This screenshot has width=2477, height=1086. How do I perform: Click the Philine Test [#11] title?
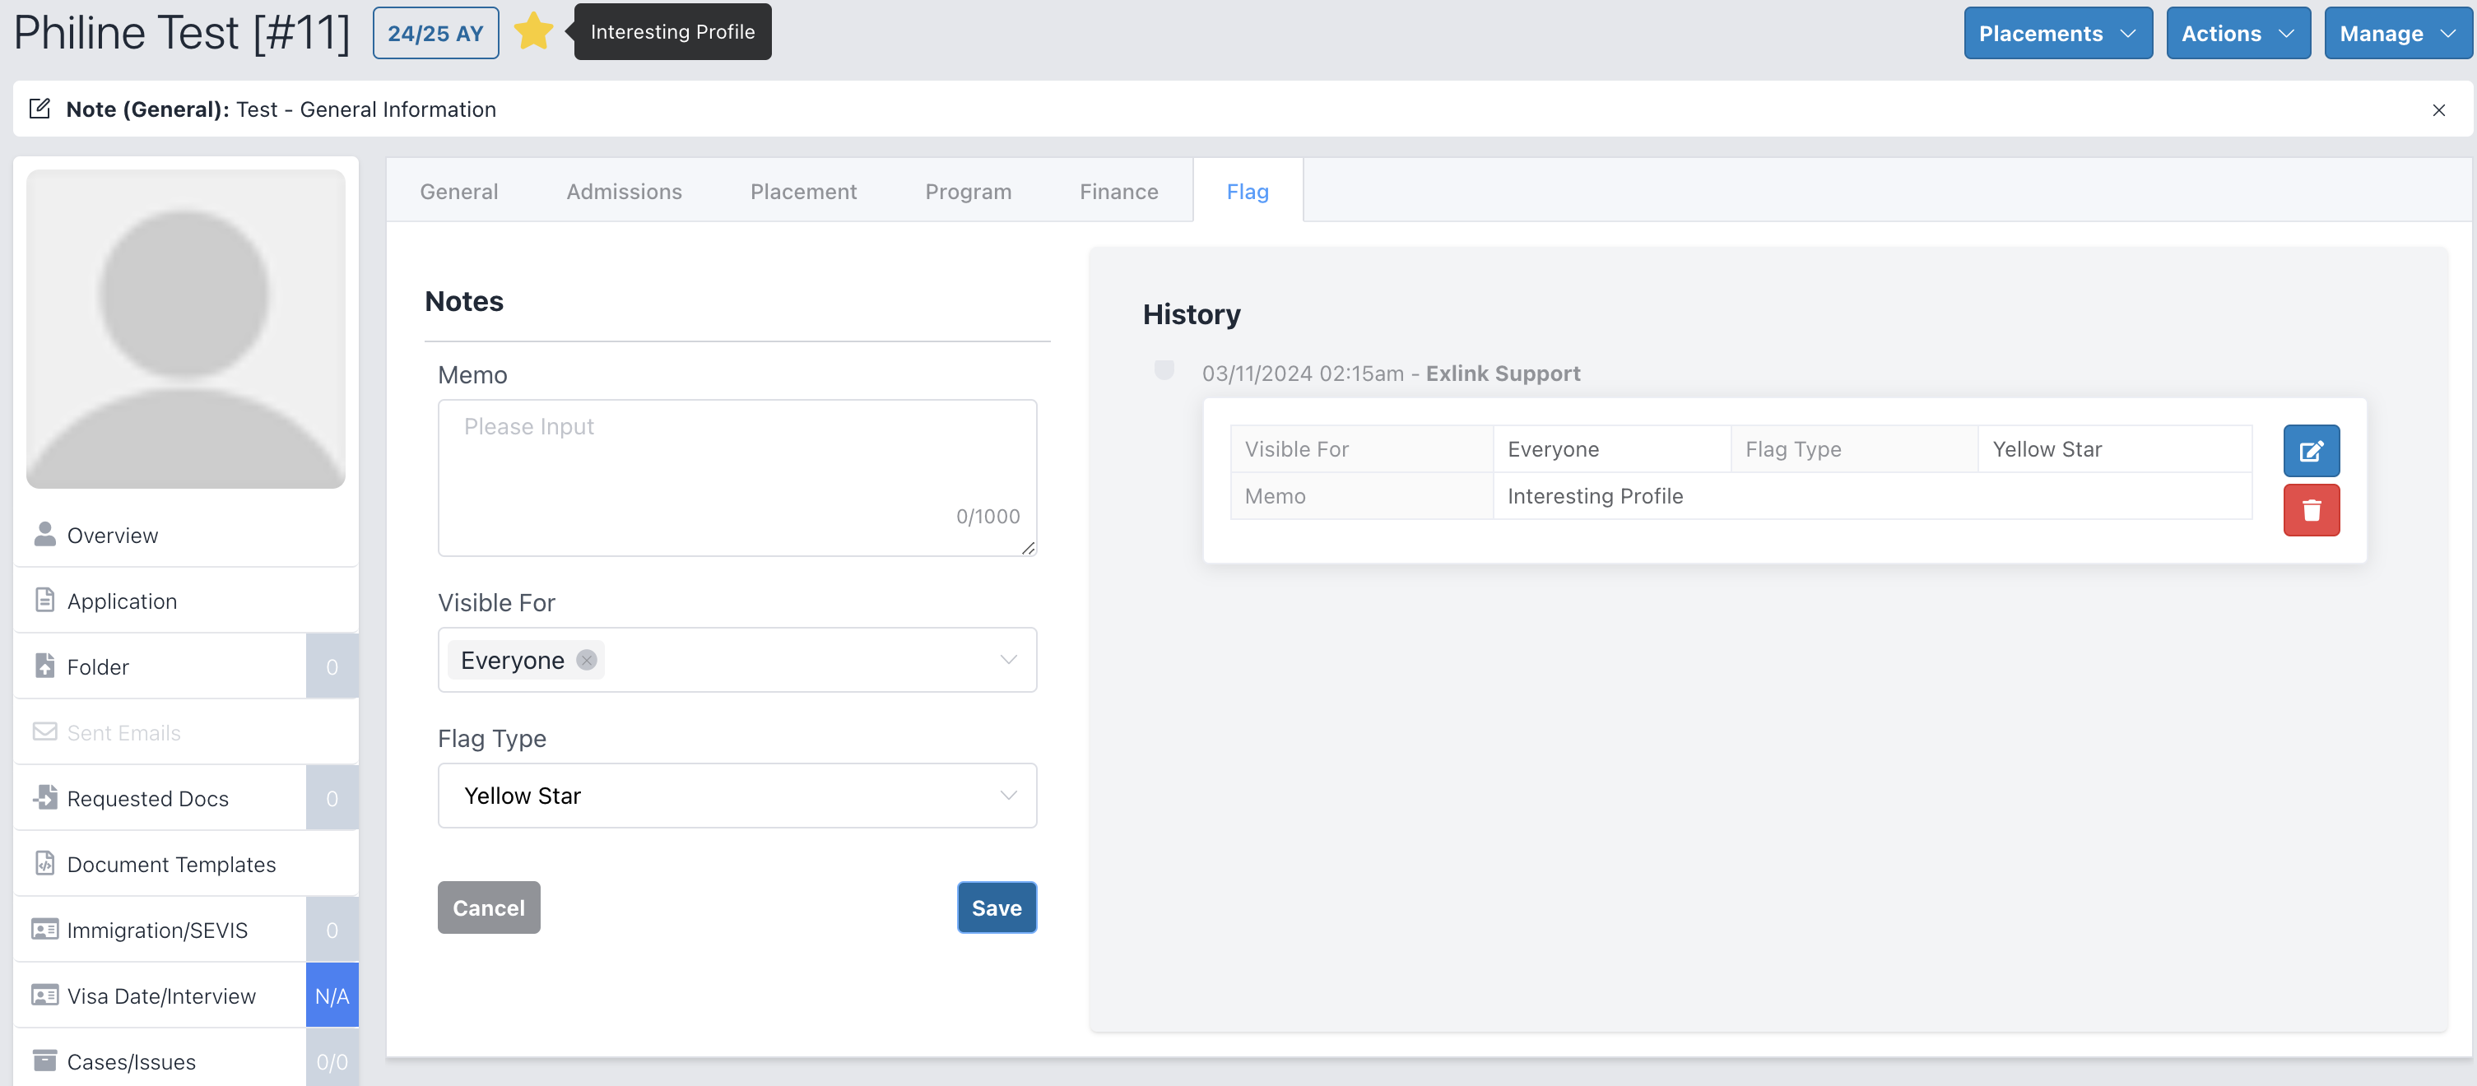point(182,33)
